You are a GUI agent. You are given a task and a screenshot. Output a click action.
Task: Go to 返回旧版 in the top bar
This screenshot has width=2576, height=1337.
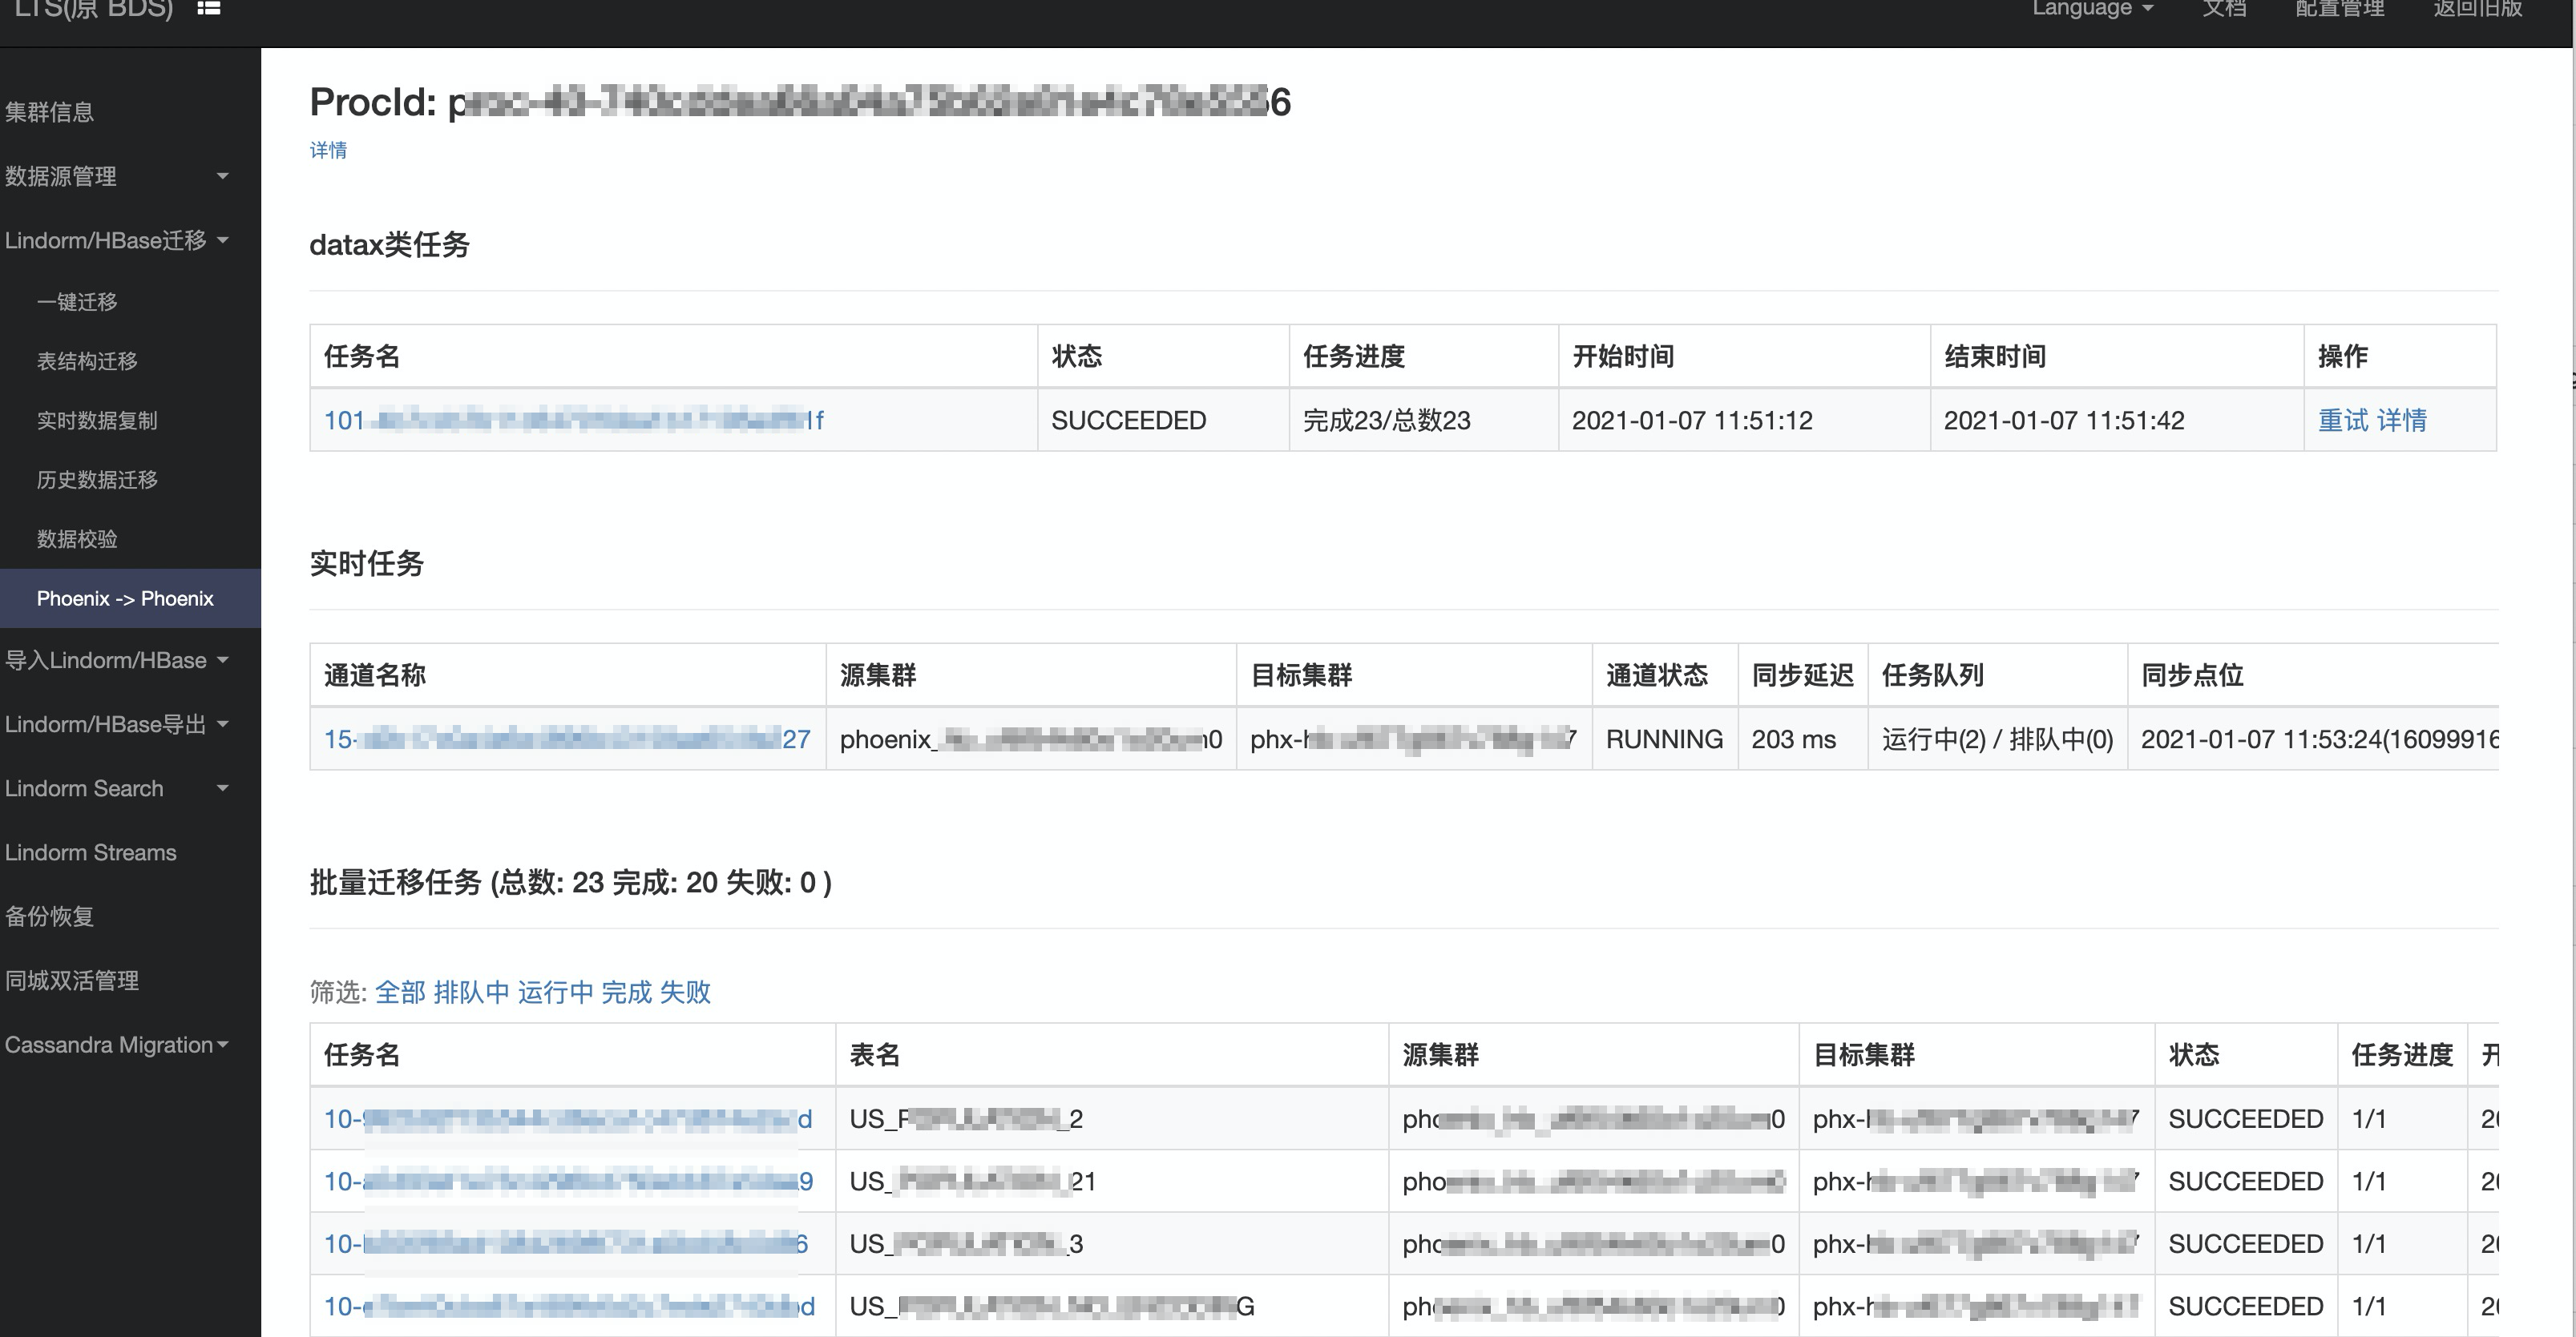(2478, 8)
